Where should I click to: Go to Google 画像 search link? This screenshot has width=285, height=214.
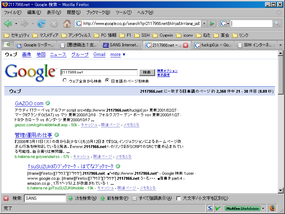click(27, 55)
